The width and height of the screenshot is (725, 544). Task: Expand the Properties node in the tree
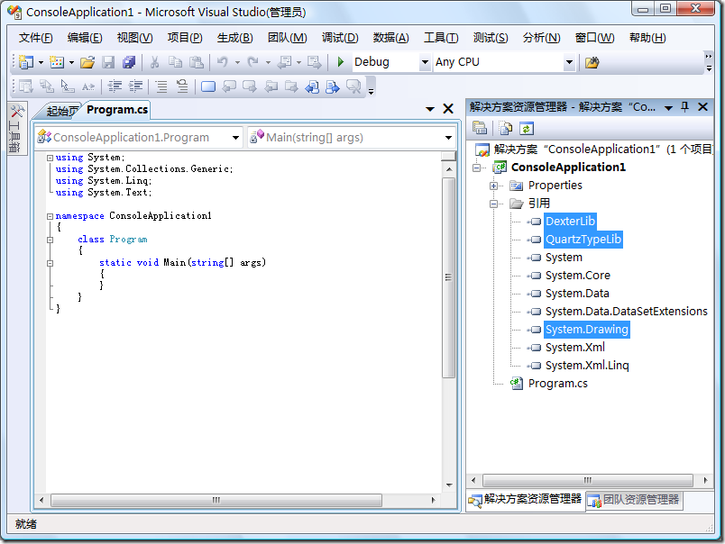pos(494,186)
